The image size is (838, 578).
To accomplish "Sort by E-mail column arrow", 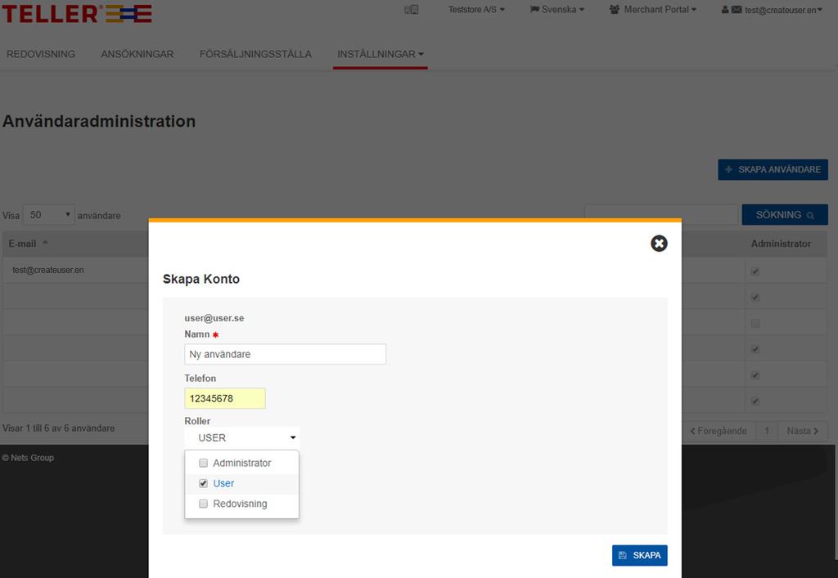I will 46,243.
